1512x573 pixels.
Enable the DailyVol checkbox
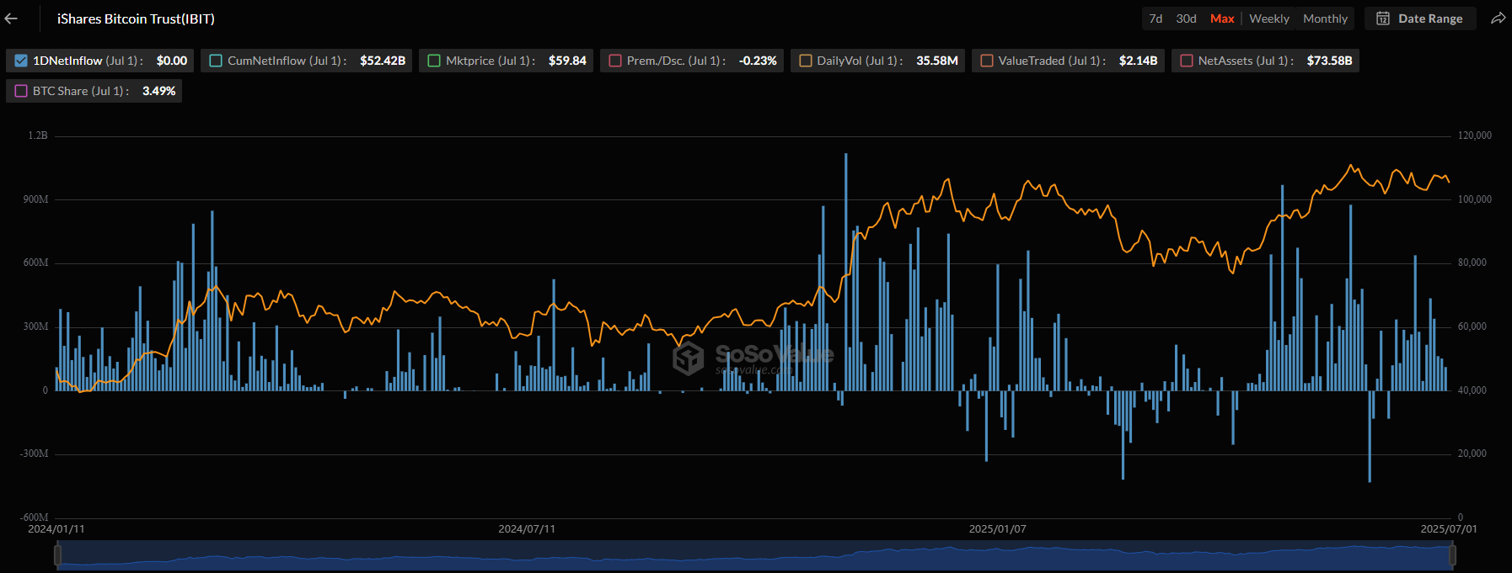[806, 61]
